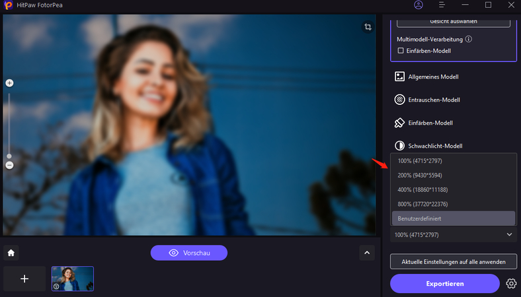Click Aktuelle Einstellungen auf alle anwenden
This screenshot has height=297, width=521.
(454, 262)
